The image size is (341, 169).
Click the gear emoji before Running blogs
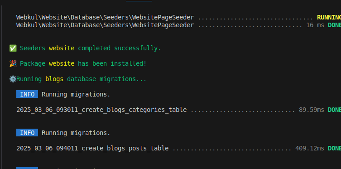coord(13,79)
